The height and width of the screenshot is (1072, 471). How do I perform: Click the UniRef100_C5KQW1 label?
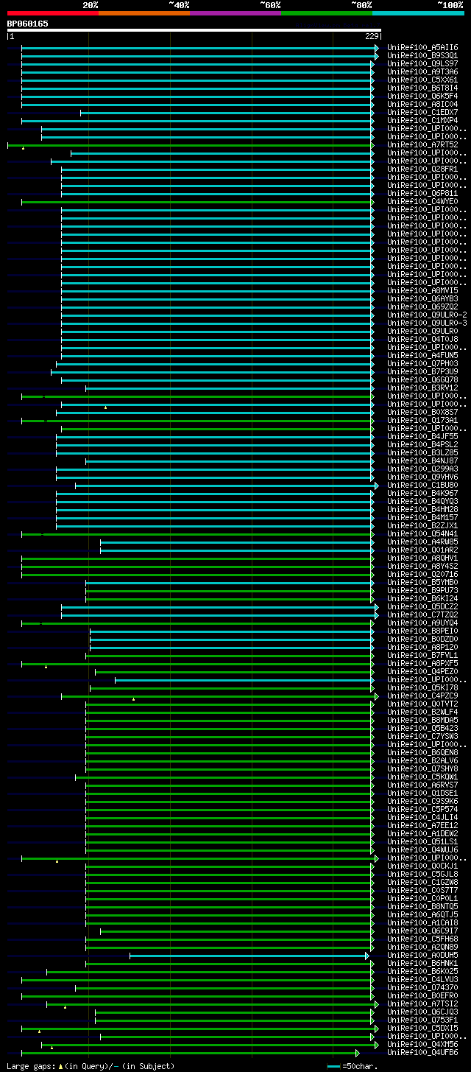coord(422,777)
